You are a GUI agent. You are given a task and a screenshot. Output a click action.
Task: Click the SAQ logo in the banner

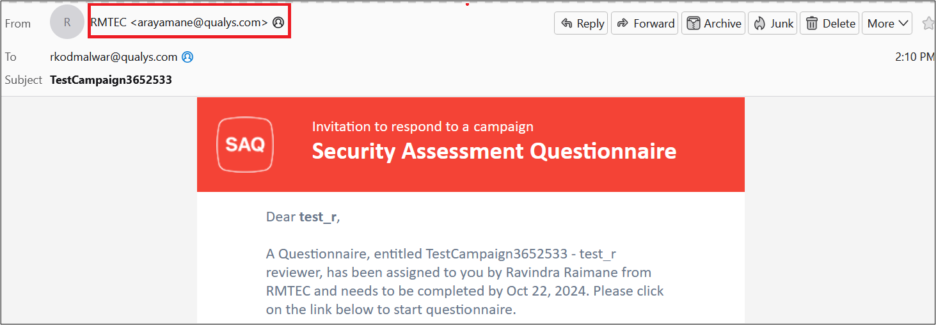point(245,145)
